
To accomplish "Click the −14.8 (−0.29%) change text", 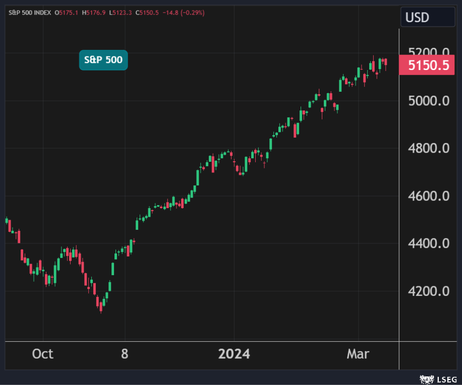I will coord(186,13).
